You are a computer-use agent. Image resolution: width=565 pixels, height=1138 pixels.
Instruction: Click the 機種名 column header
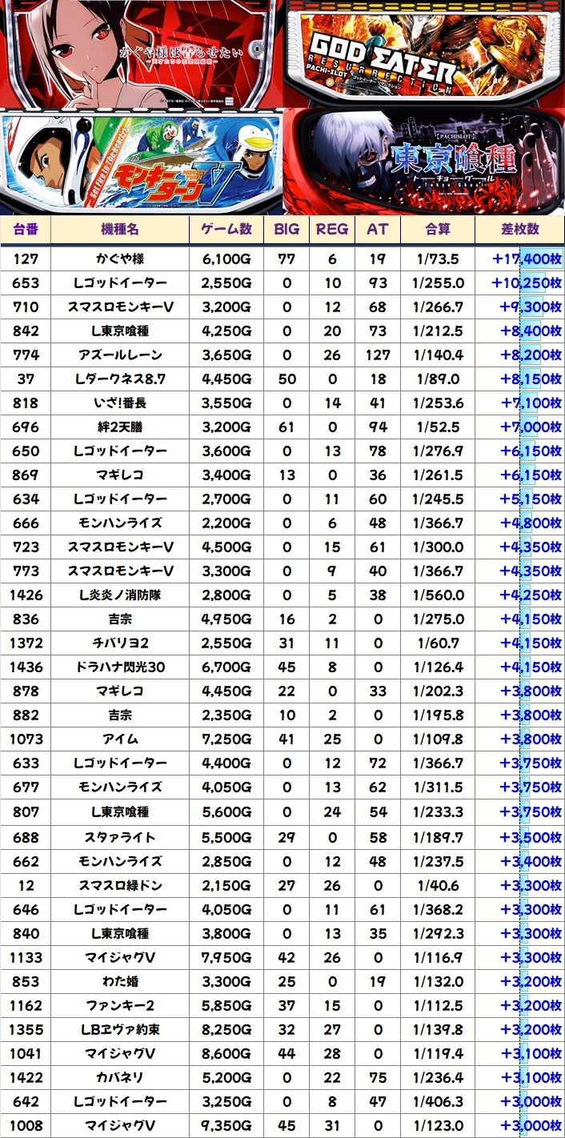tap(120, 229)
